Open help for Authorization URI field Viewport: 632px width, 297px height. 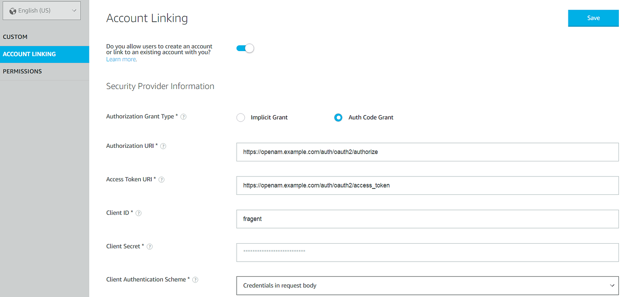click(x=163, y=146)
